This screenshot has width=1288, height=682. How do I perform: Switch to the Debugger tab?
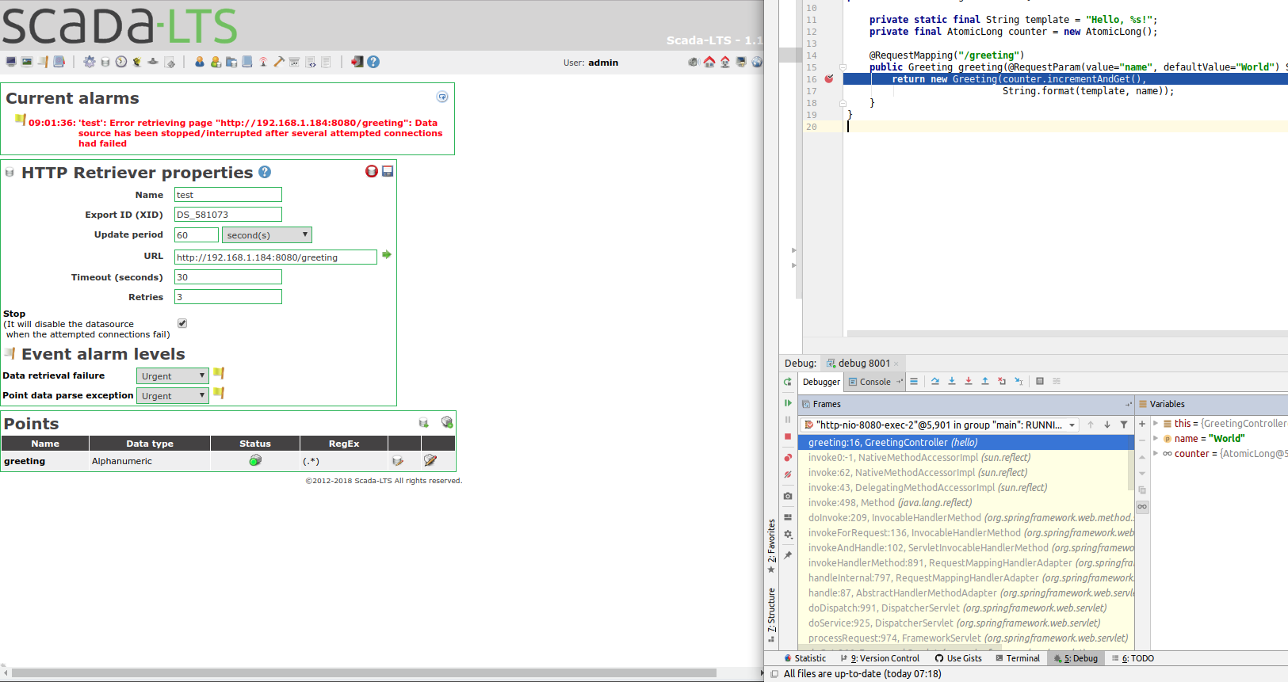click(x=821, y=382)
